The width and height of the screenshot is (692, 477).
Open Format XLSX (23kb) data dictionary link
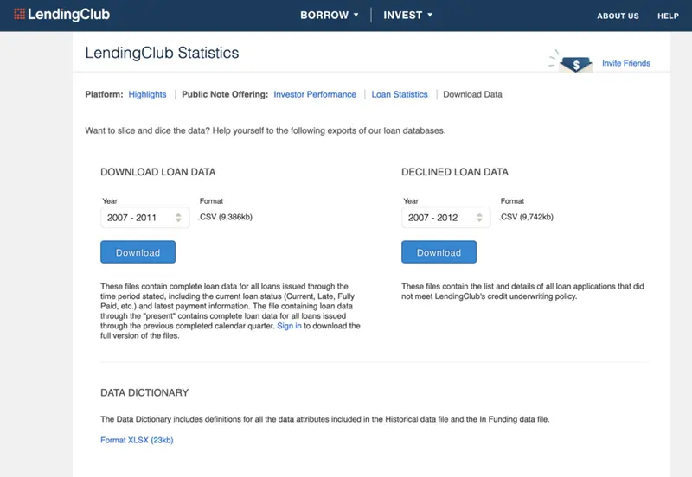point(137,440)
